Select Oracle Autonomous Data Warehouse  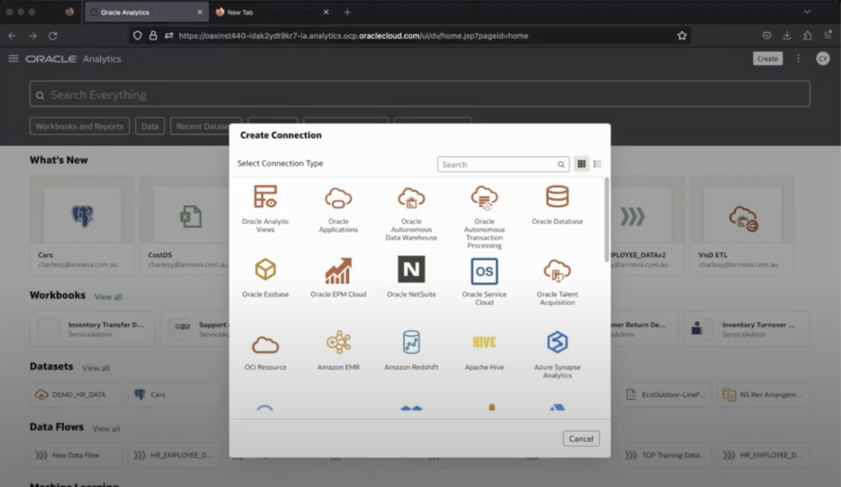tap(411, 213)
